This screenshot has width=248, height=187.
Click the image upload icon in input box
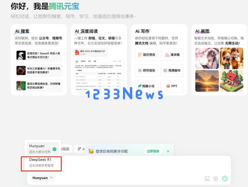(207, 178)
